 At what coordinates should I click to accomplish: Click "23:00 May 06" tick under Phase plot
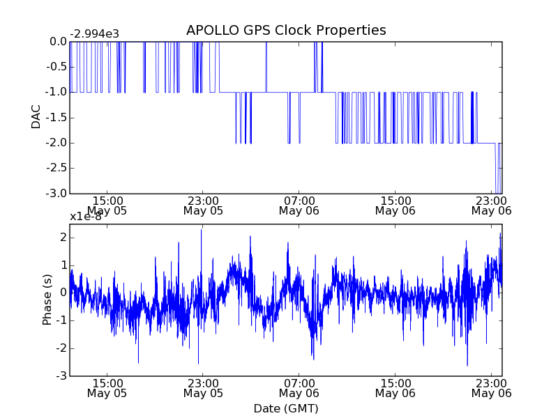tap(492, 389)
